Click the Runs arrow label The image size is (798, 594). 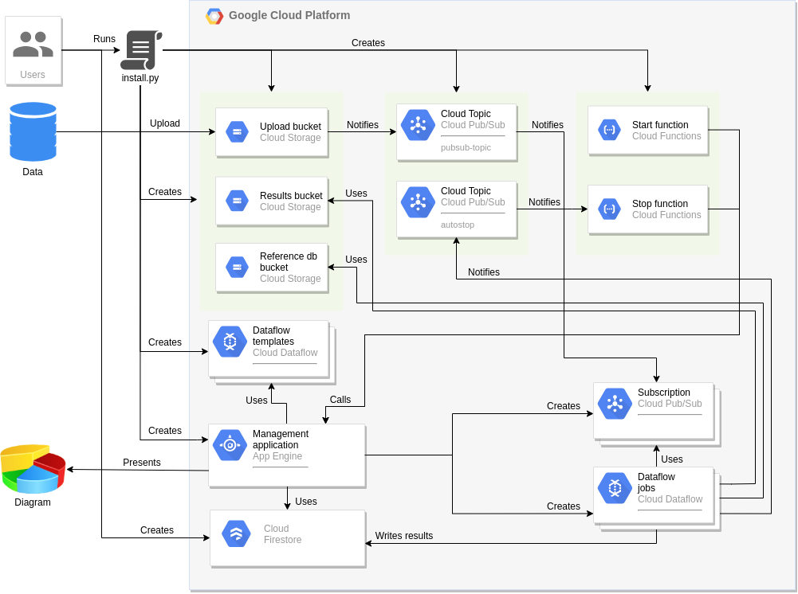[104, 39]
